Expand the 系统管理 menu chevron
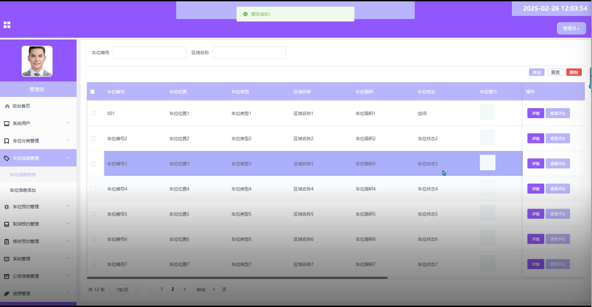592x307 pixels. coord(68,258)
